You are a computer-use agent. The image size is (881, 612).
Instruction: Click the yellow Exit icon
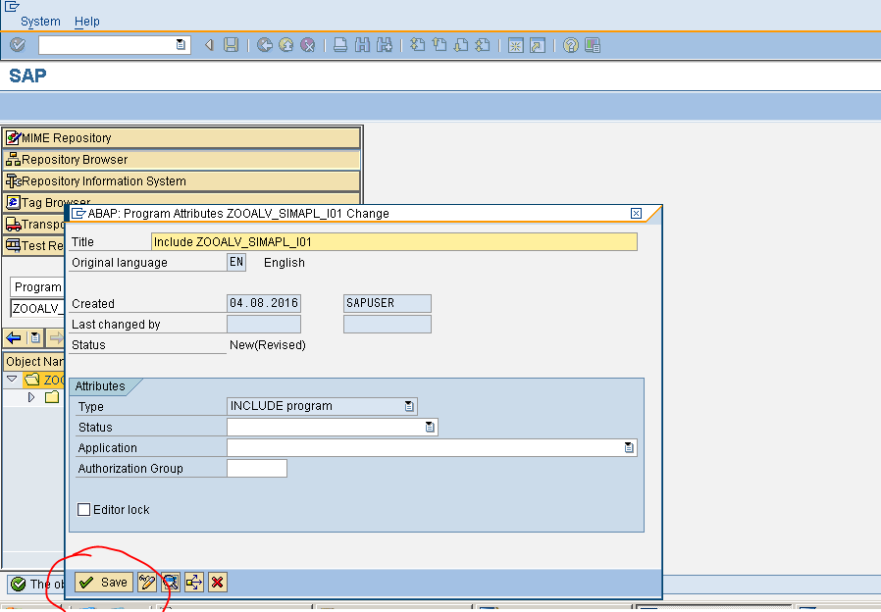[286, 45]
